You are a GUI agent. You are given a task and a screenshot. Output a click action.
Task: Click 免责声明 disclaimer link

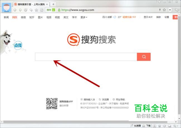[124, 104]
